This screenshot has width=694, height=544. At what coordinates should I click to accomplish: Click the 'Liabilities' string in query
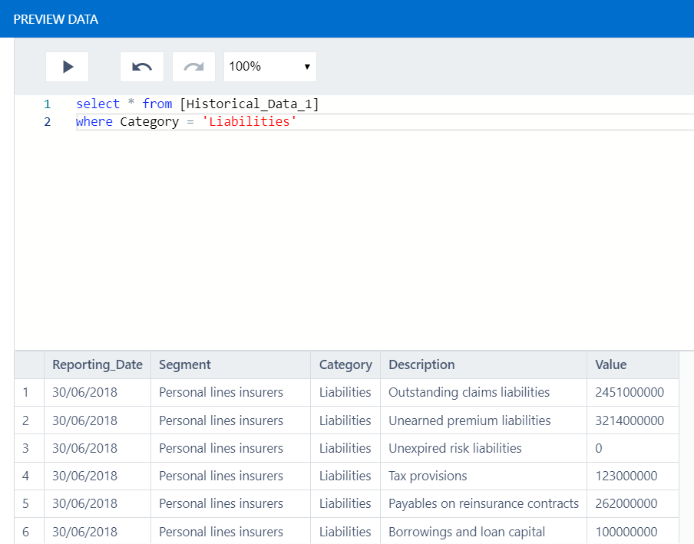(x=249, y=122)
